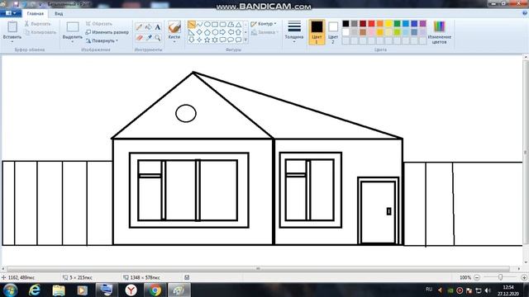Open Internet Explorer from the taskbar
This screenshot has width=529, height=297.
(x=35, y=290)
